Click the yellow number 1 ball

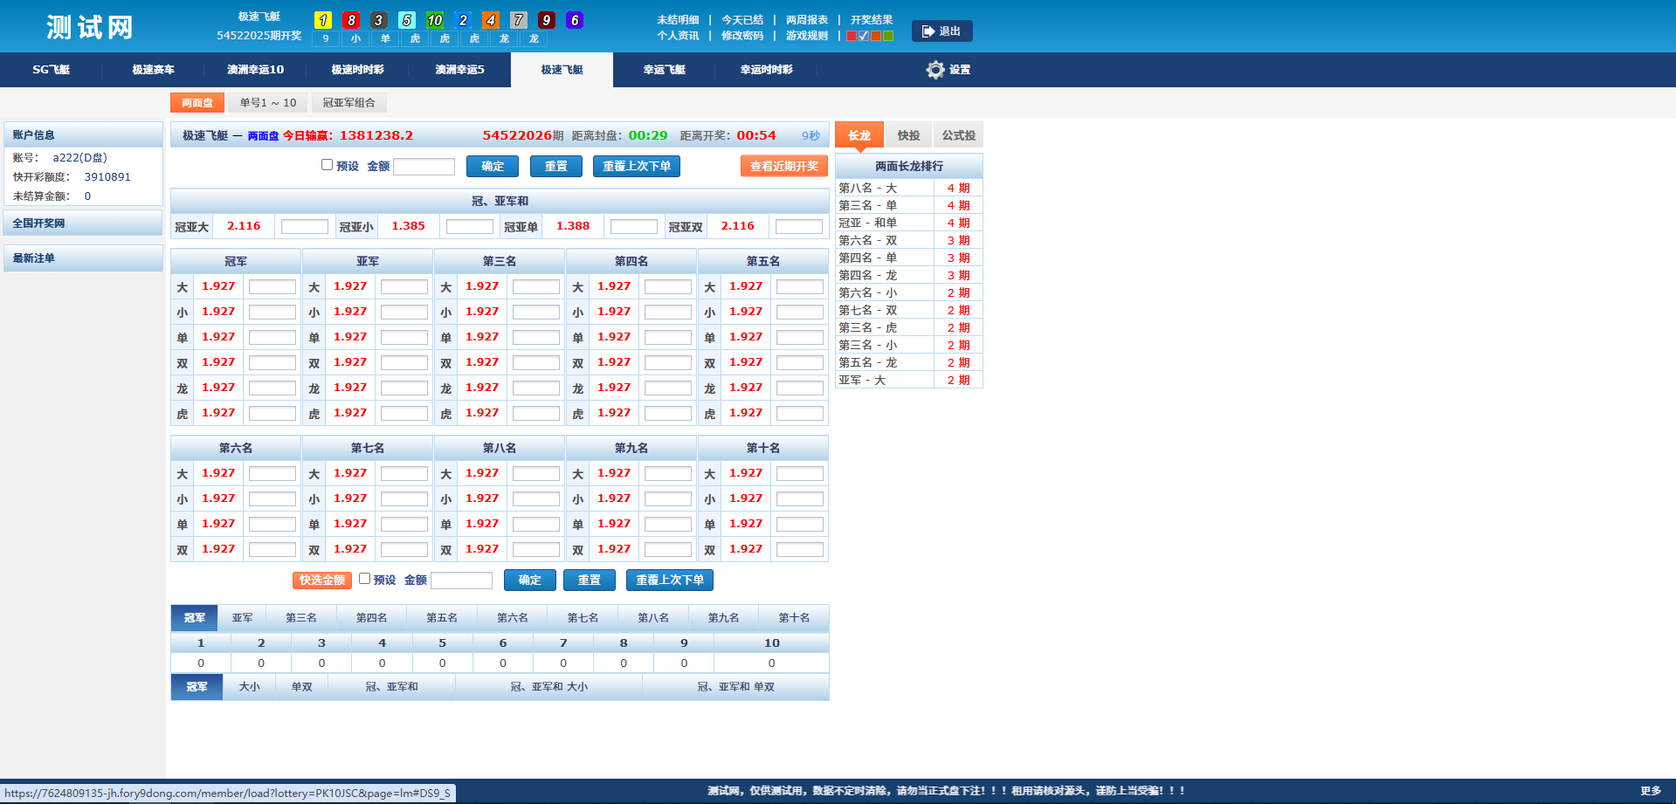(x=323, y=20)
